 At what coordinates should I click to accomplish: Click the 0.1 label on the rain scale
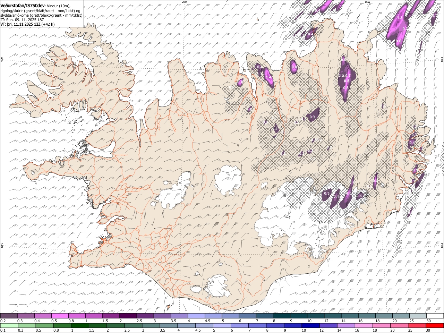tap(2, 330)
